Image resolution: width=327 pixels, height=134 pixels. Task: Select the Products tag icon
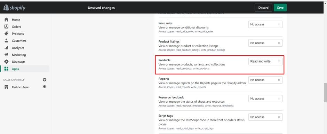(7, 34)
